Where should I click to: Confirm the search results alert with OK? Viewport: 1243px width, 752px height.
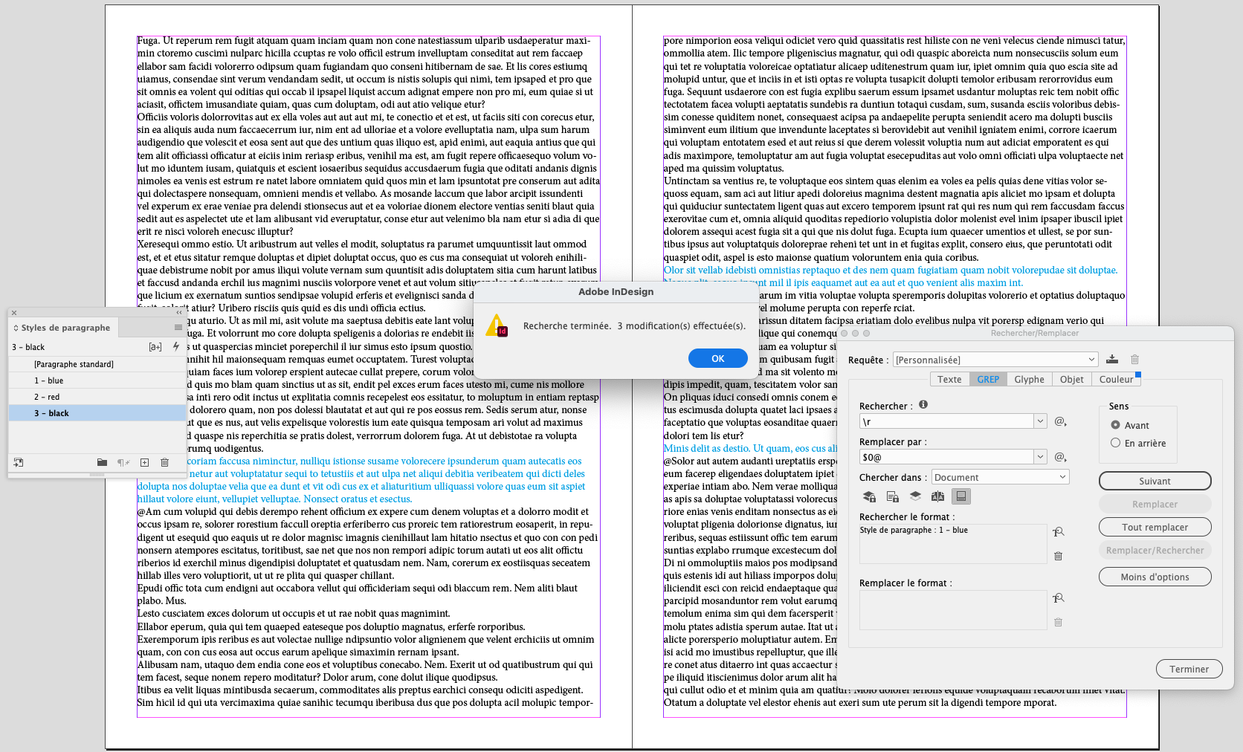click(717, 357)
